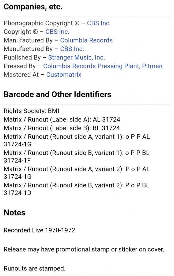Click the "Recorded Live 1970-1972" note
This screenshot has height=276, width=174.
39,230
